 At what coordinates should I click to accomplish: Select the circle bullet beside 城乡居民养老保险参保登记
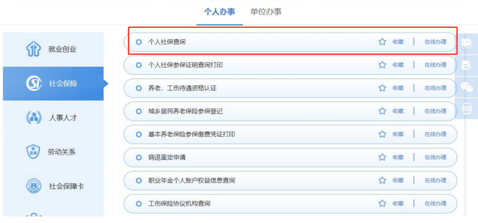click(x=139, y=111)
